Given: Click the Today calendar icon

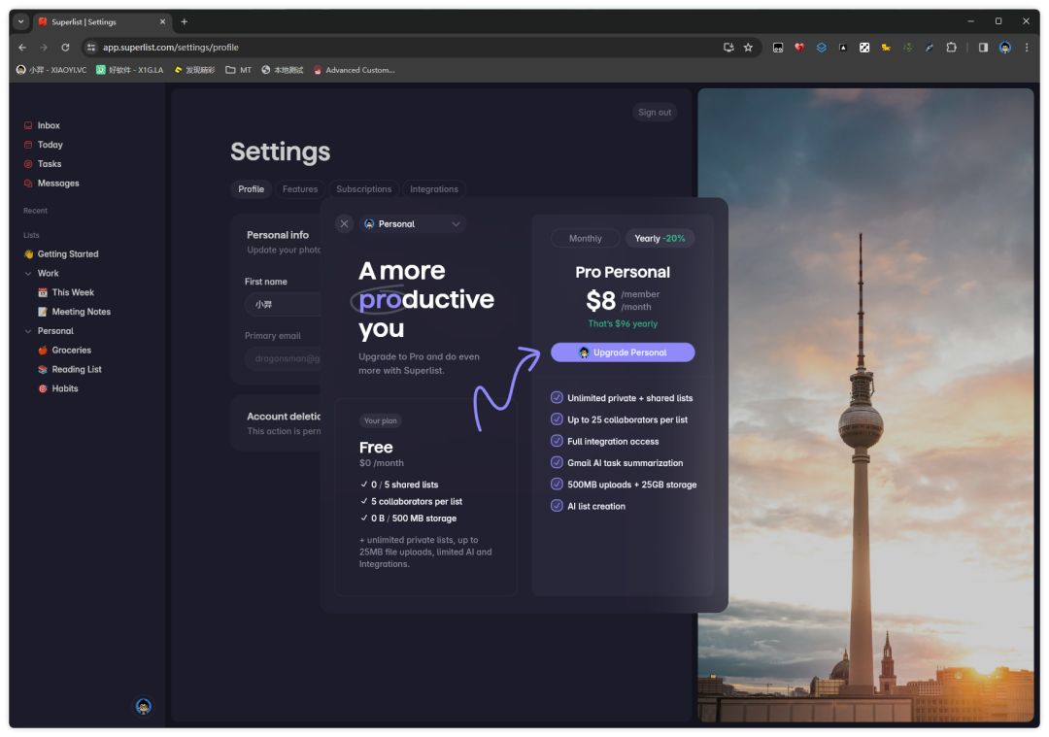Looking at the screenshot, I should point(28,145).
